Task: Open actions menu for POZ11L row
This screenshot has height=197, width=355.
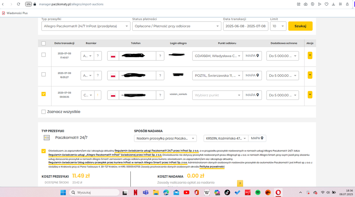Action: (x=310, y=75)
